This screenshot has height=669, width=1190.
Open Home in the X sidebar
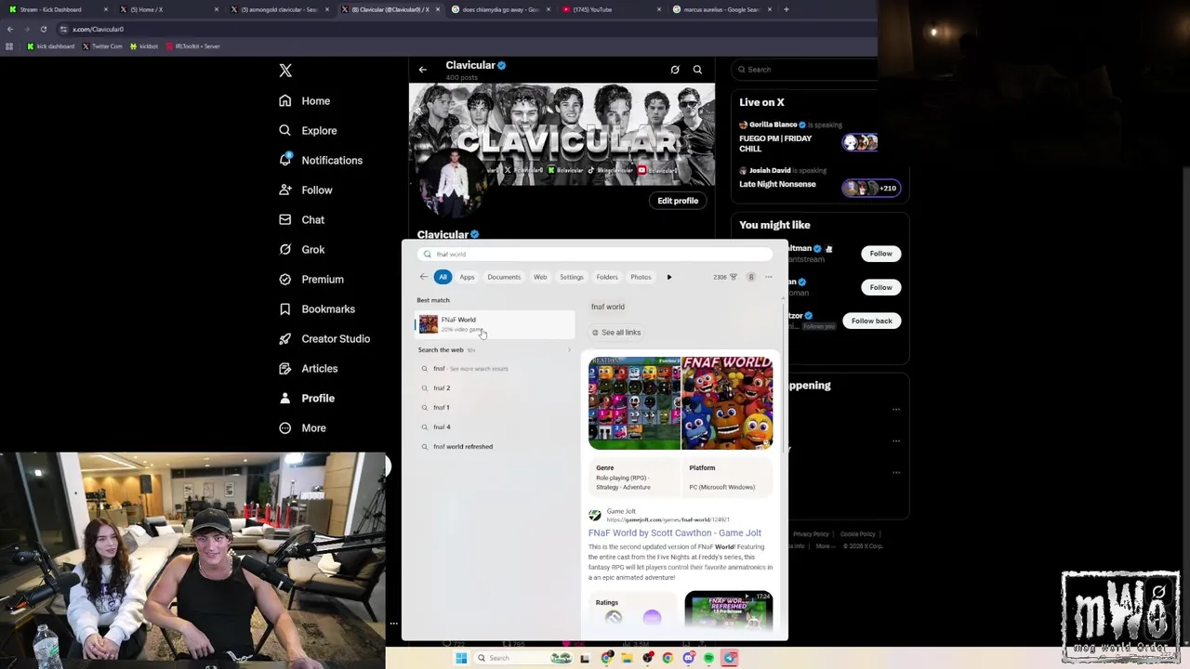pos(305,100)
